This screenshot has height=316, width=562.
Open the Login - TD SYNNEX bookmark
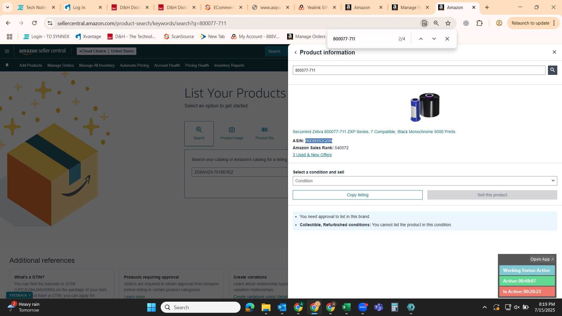click(46, 37)
